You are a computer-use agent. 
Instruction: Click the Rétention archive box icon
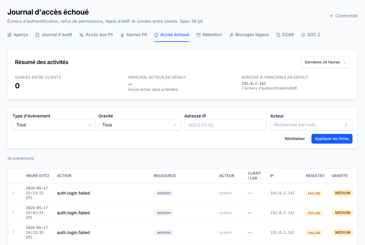click(x=199, y=35)
